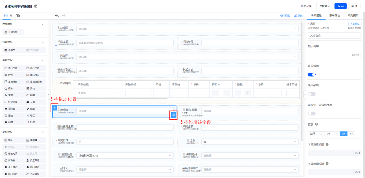Click the 清空 clear button

(x=299, y=16)
